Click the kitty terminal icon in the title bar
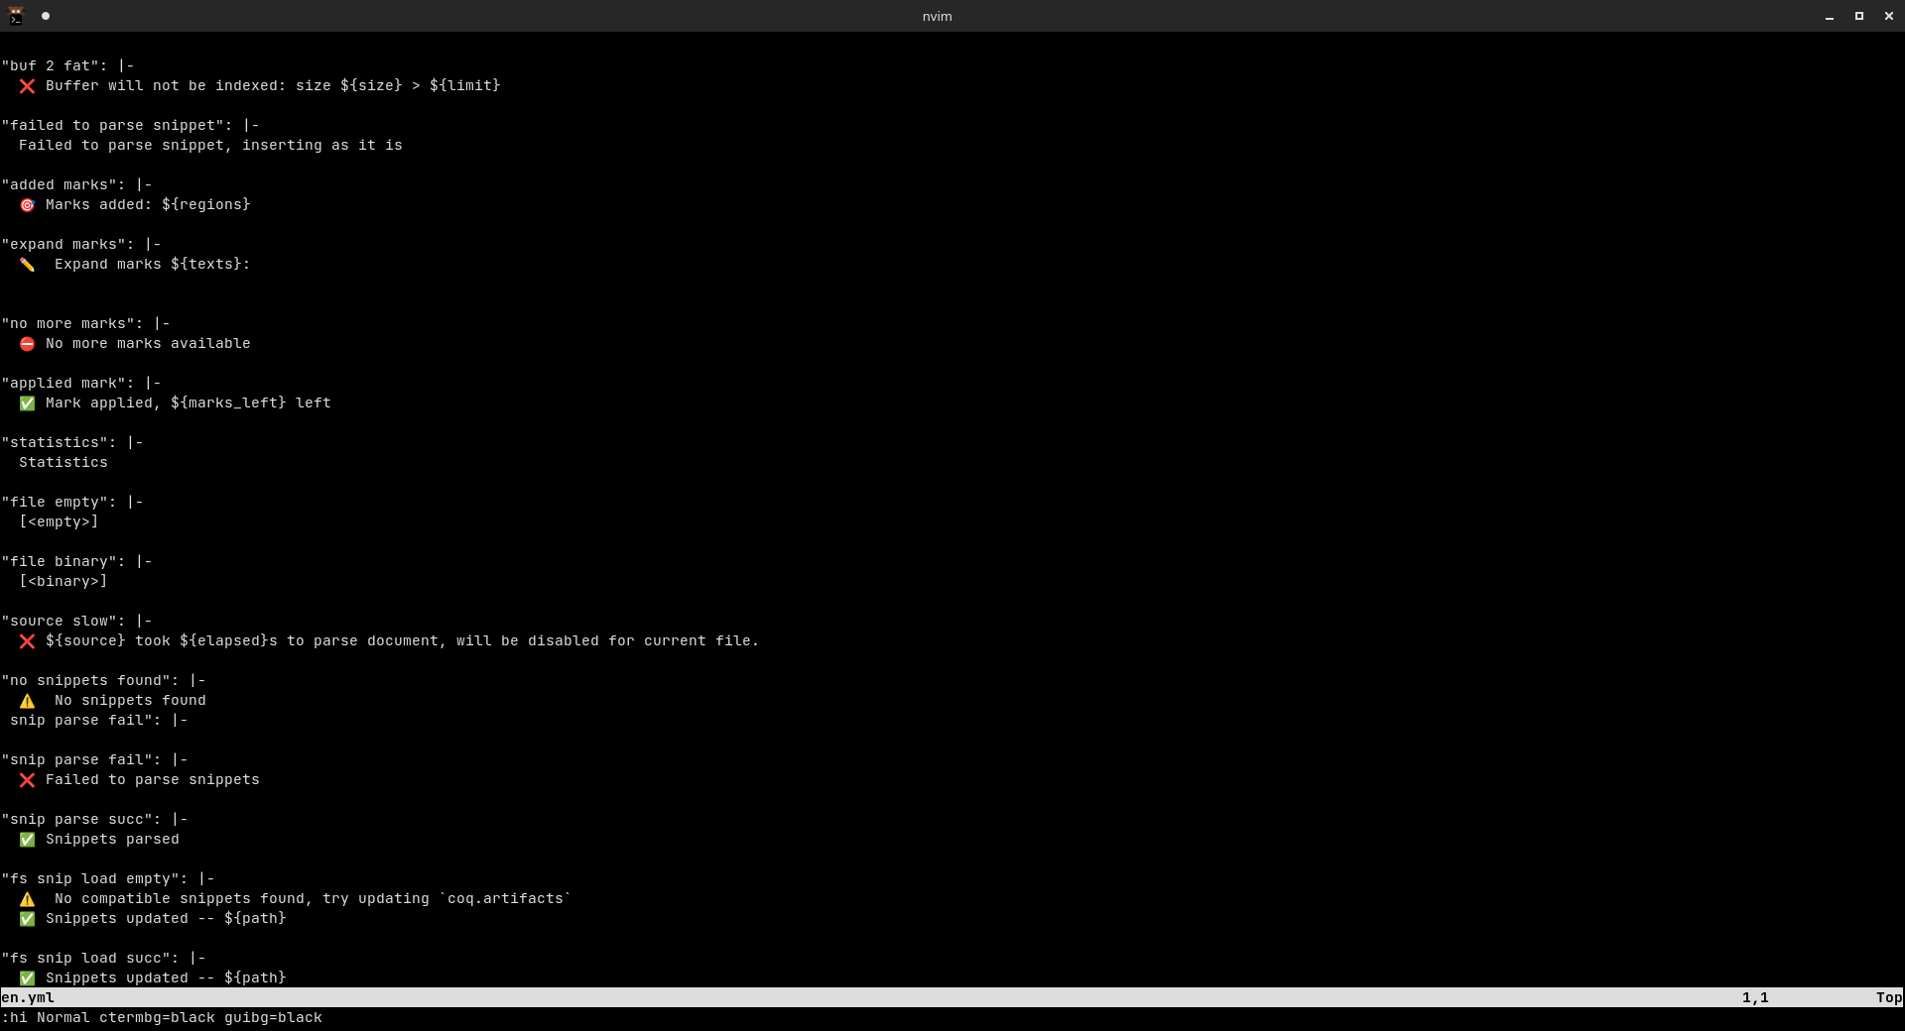This screenshot has width=1905, height=1031. coord(15,16)
